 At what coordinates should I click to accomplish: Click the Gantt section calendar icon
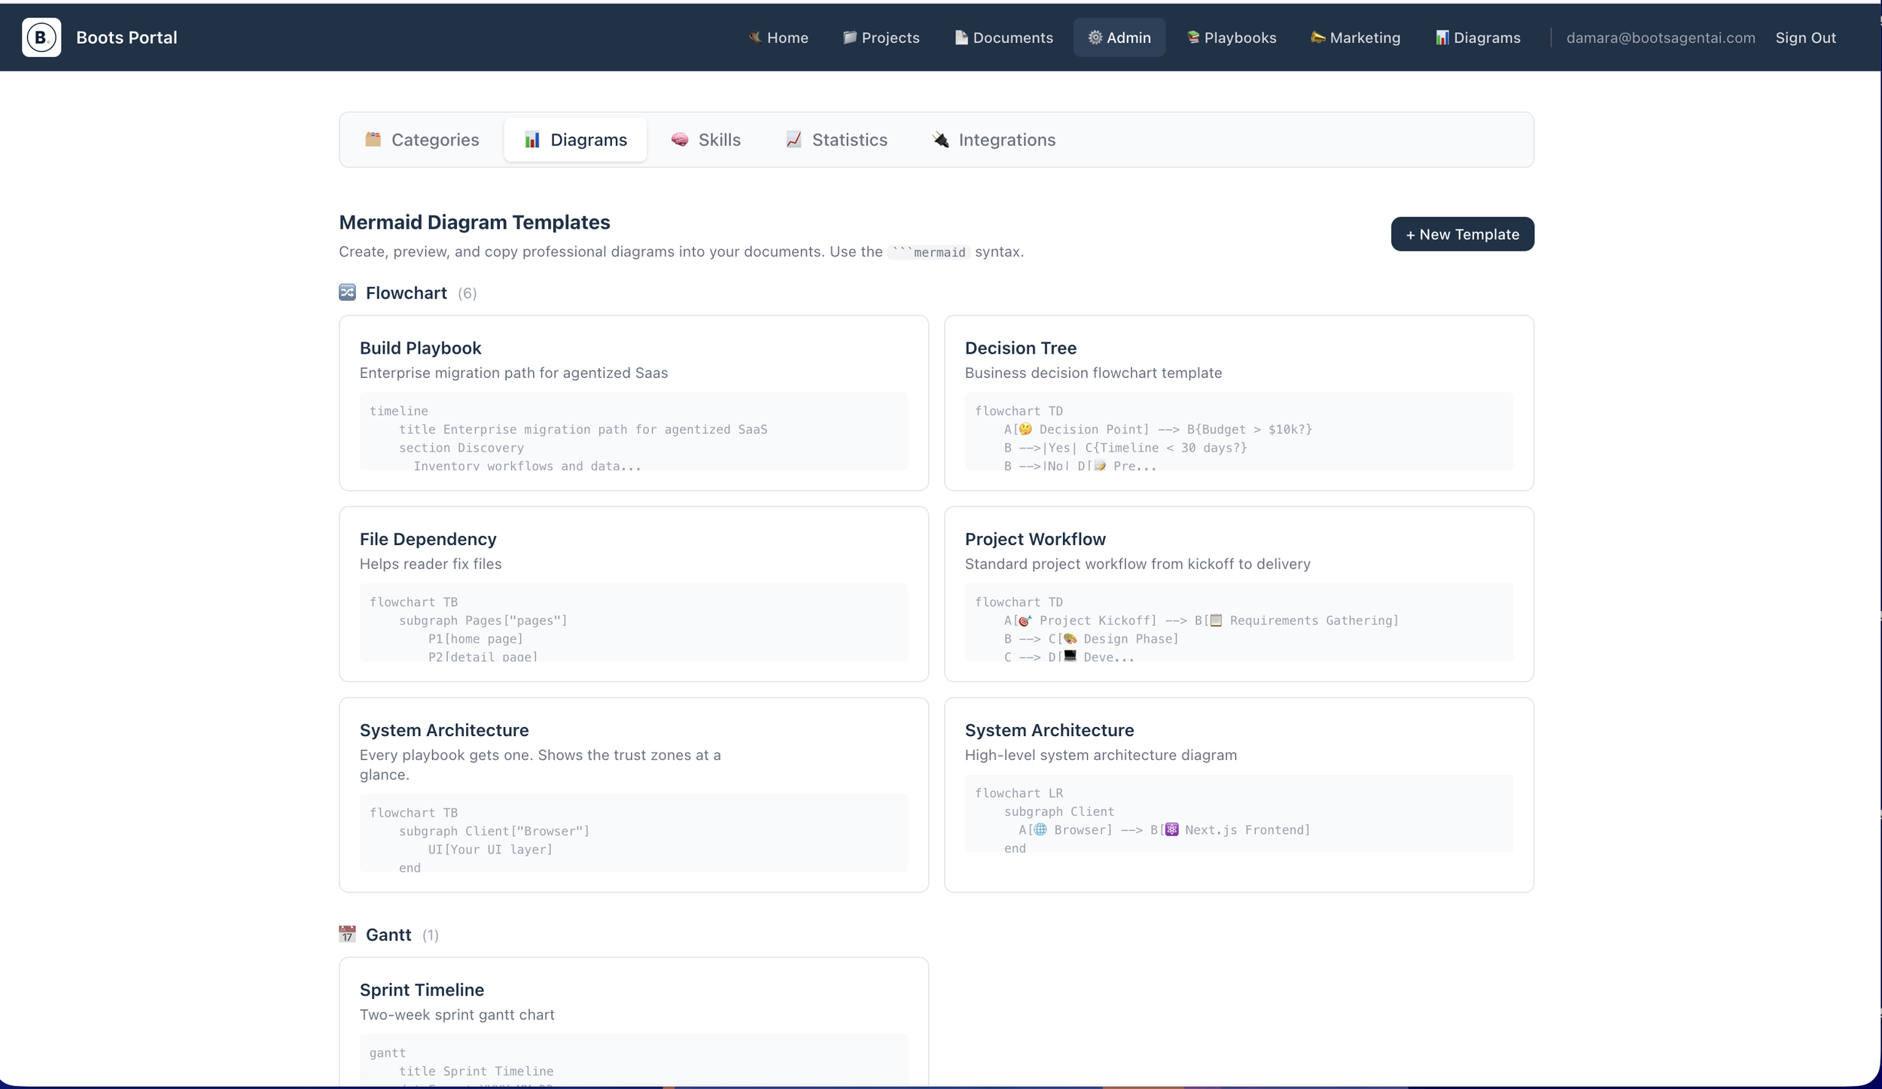click(347, 934)
